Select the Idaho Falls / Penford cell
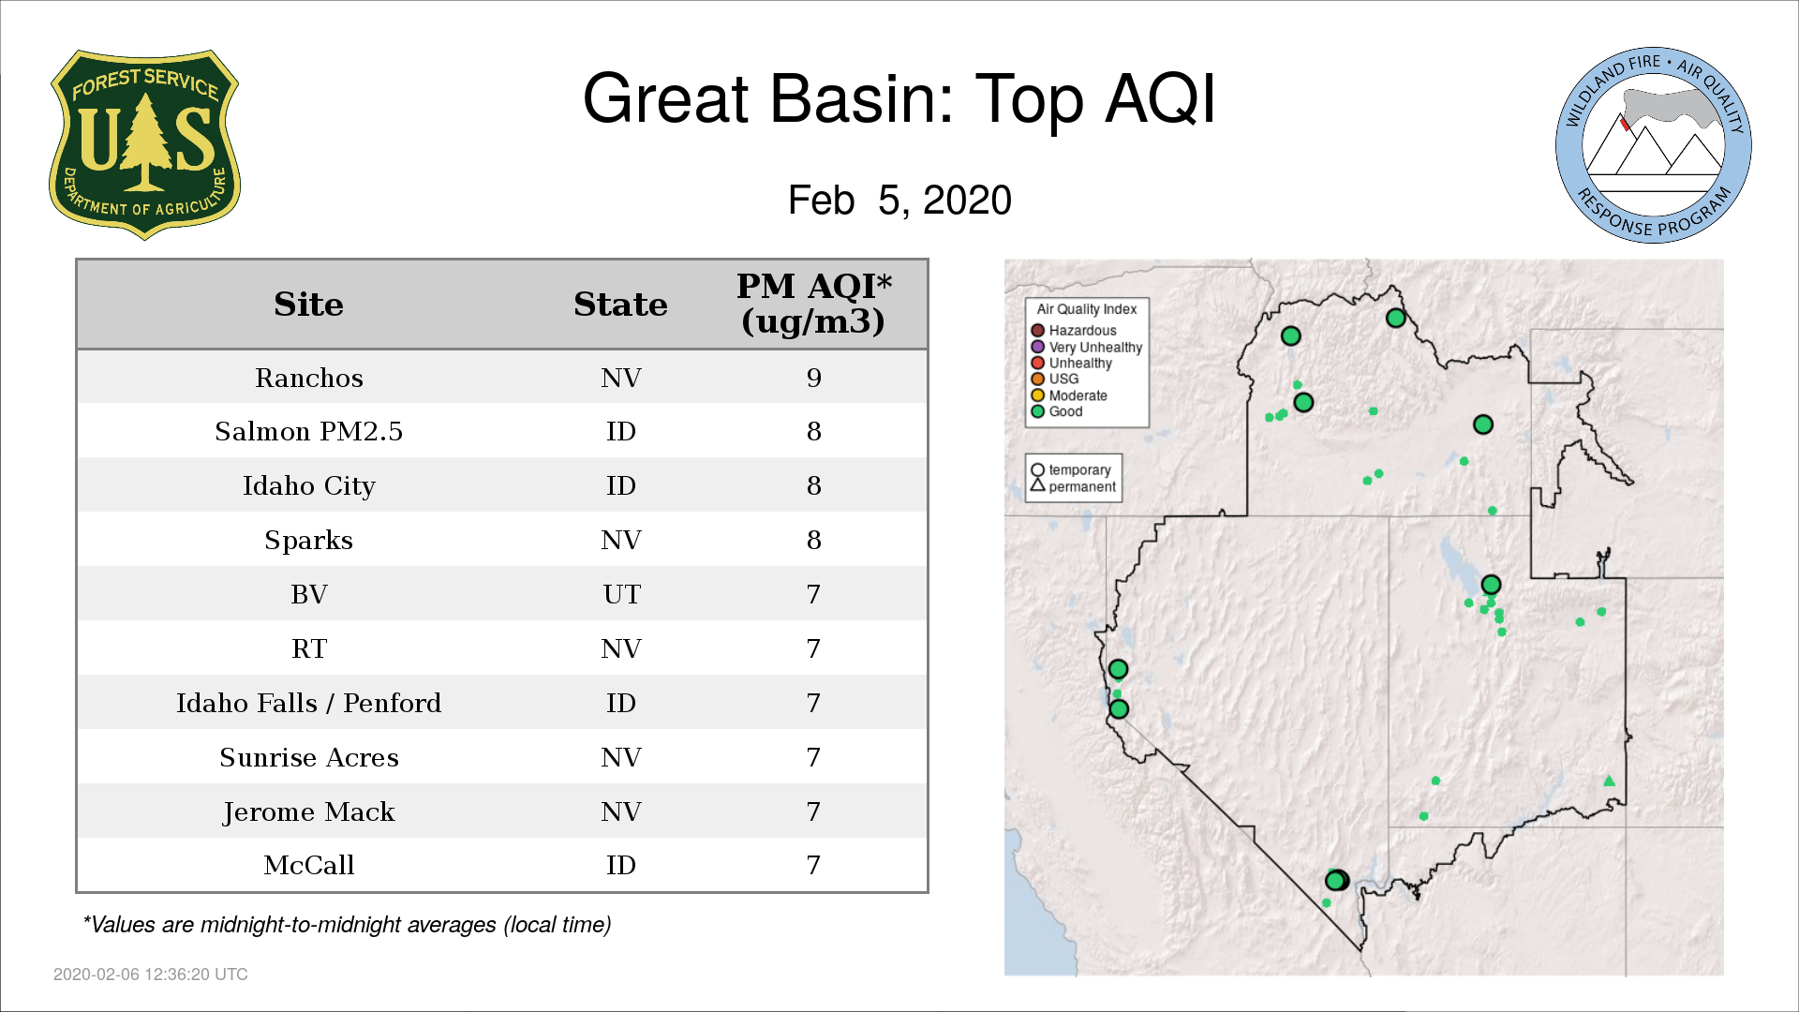This screenshot has width=1799, height=1012. pos(309,703)
